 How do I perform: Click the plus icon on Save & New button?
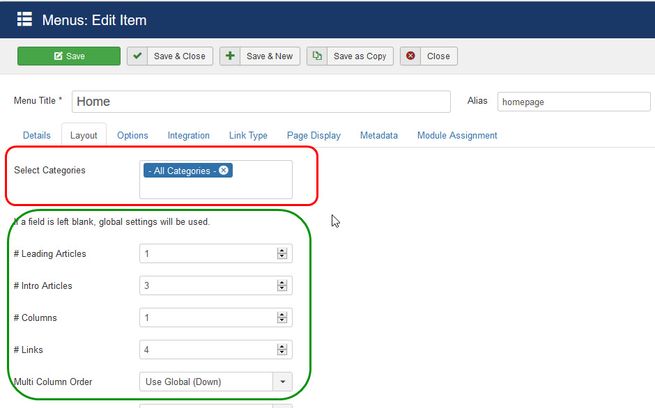pos(230,56)
